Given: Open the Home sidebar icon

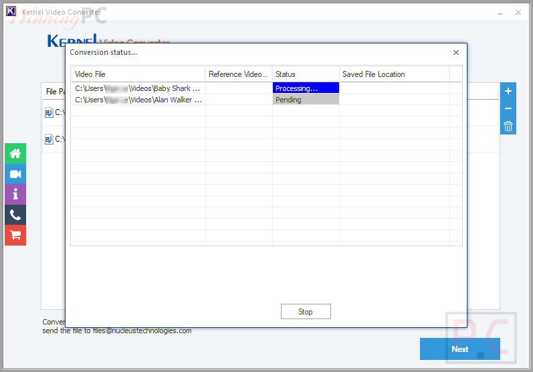Looking at the screenshot, I should [x=15, y=154].
